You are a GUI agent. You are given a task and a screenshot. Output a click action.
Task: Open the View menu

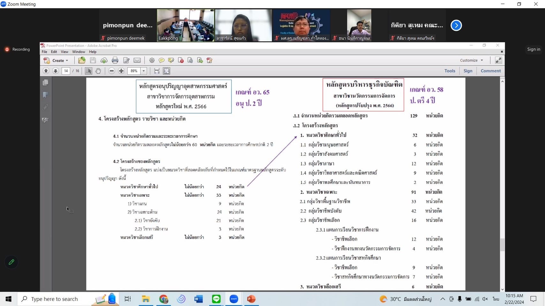click(64, 52)
